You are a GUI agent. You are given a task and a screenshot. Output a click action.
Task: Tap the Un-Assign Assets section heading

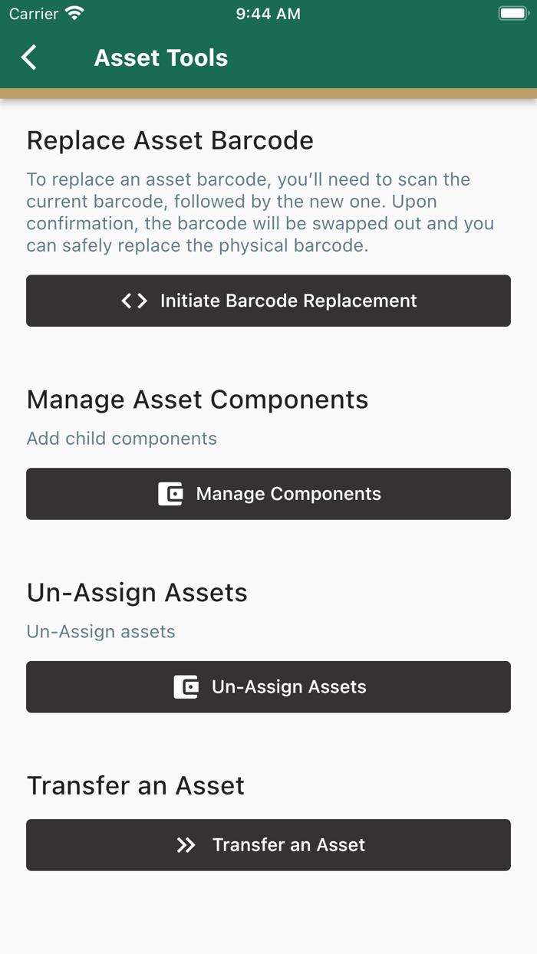tap(137, 593)
